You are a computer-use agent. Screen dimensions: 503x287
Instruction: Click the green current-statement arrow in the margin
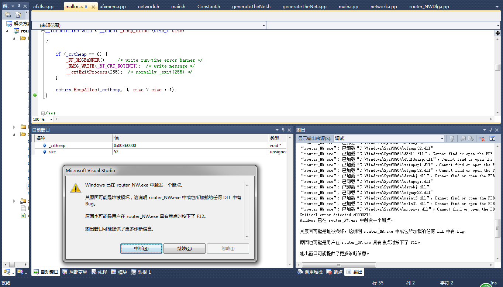[x=35, y=95]
